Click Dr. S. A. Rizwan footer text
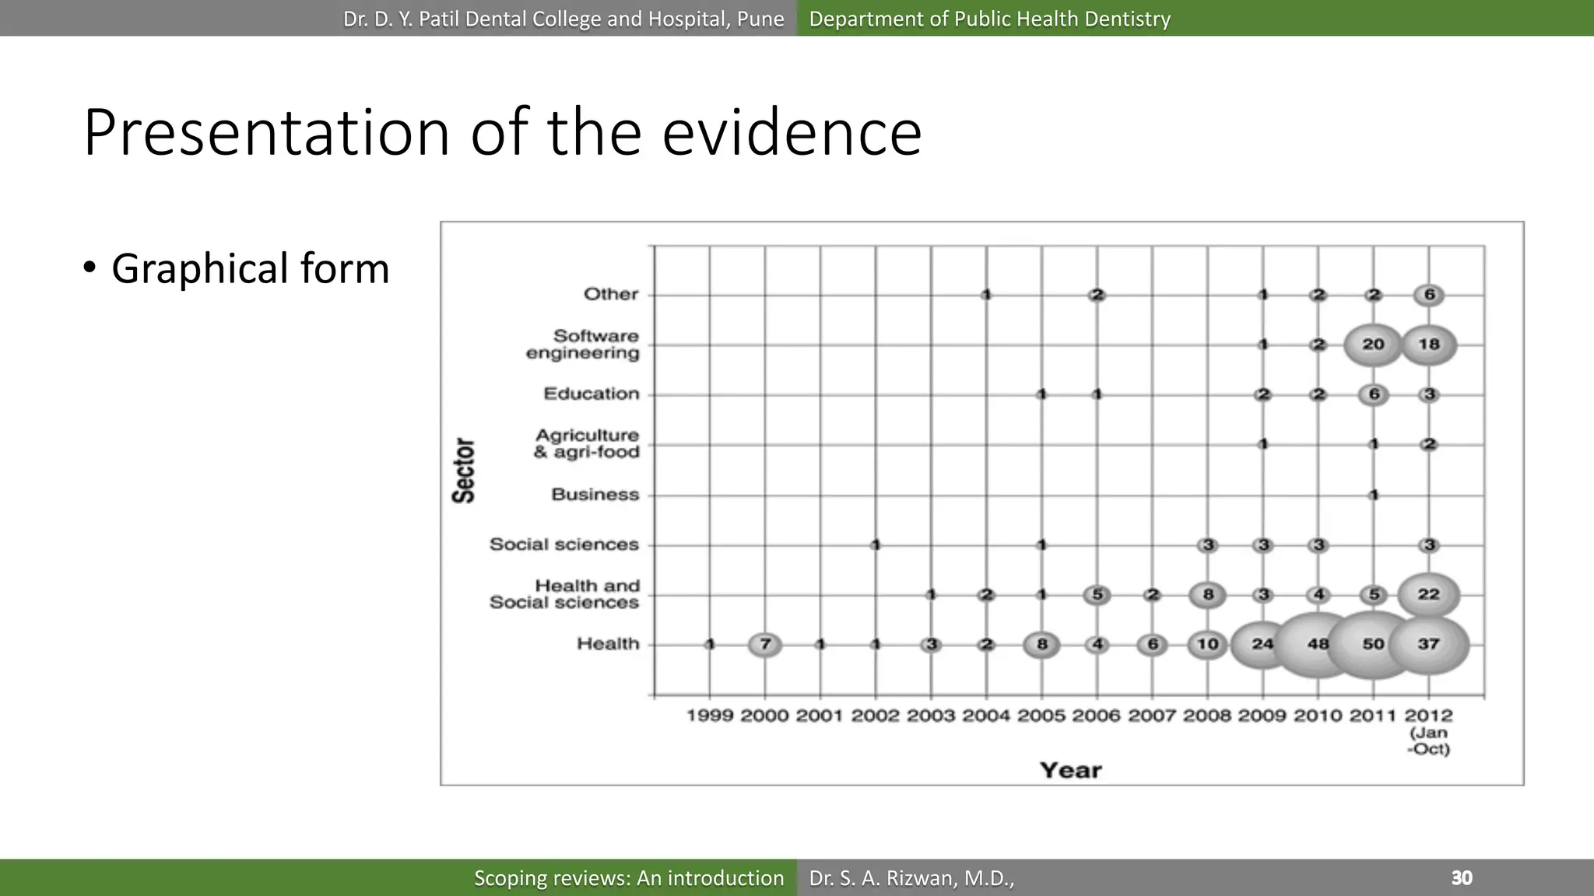This screenshot has height=896, width=1594. (x=911, y=878)
